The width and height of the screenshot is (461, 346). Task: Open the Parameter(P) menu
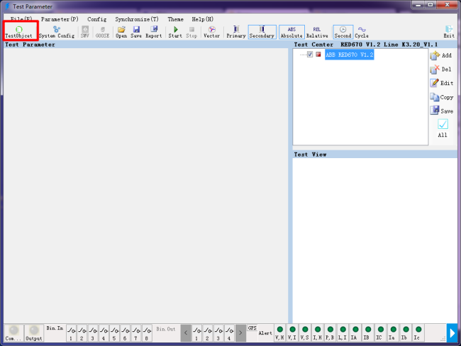tap(60, 19)
